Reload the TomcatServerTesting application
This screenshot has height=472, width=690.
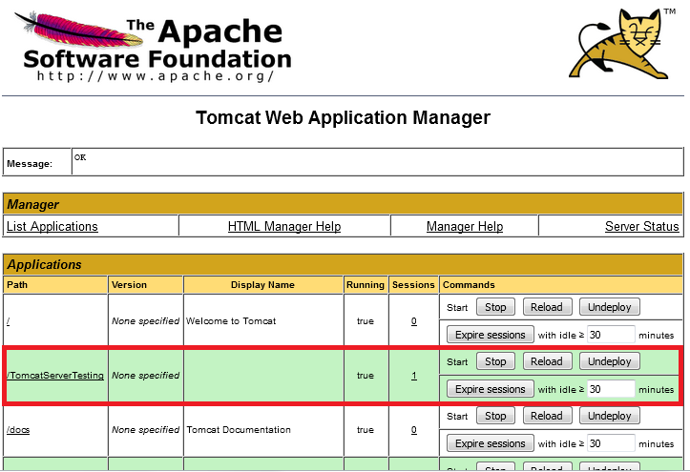547,361
